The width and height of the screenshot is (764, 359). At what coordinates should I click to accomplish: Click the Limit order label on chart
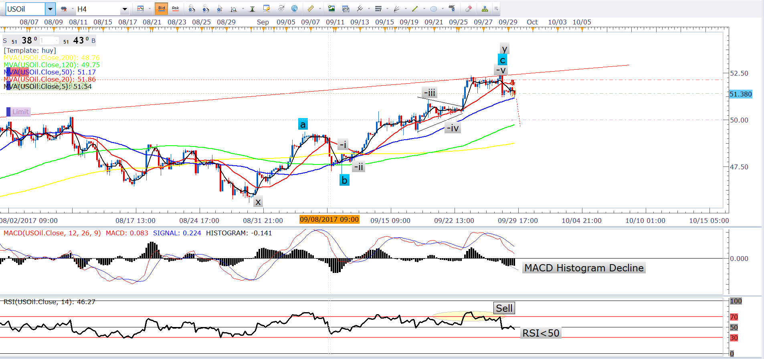coord(20,112)
